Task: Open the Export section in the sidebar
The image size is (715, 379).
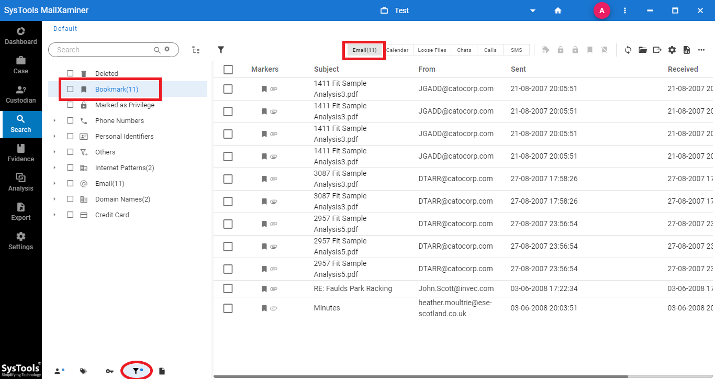Action: [21, 211]
